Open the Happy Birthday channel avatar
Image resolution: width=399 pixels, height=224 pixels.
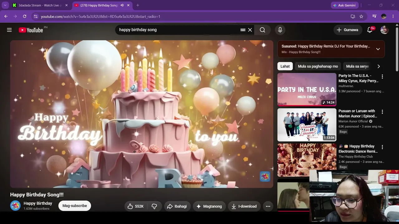pos(15,206)
